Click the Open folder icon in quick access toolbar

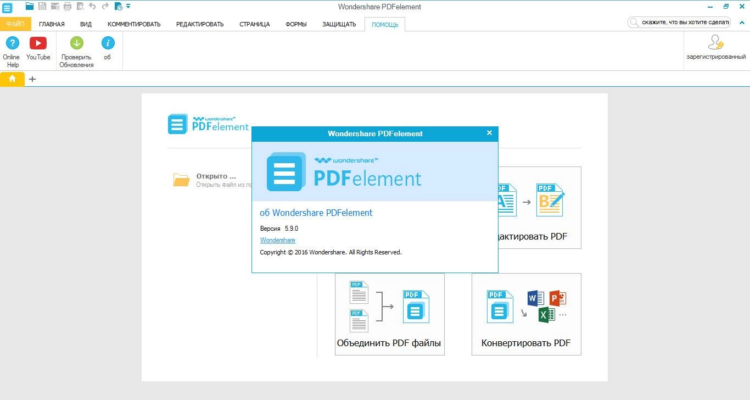tap(30, 7)
